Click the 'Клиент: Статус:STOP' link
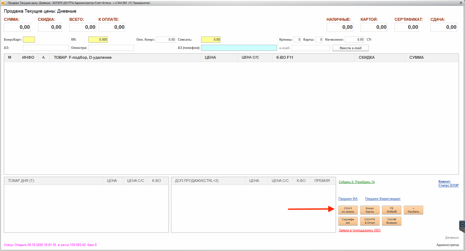This screenshot has height=251, width=465. (448, 183)
